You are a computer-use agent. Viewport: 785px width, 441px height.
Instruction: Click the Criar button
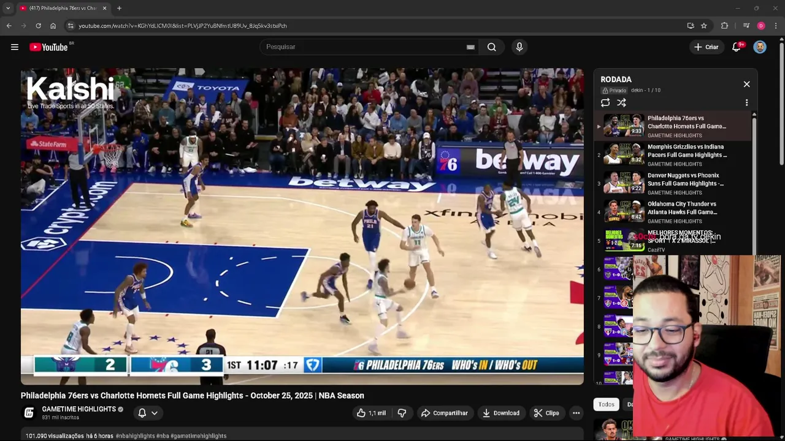pos(706,47)
